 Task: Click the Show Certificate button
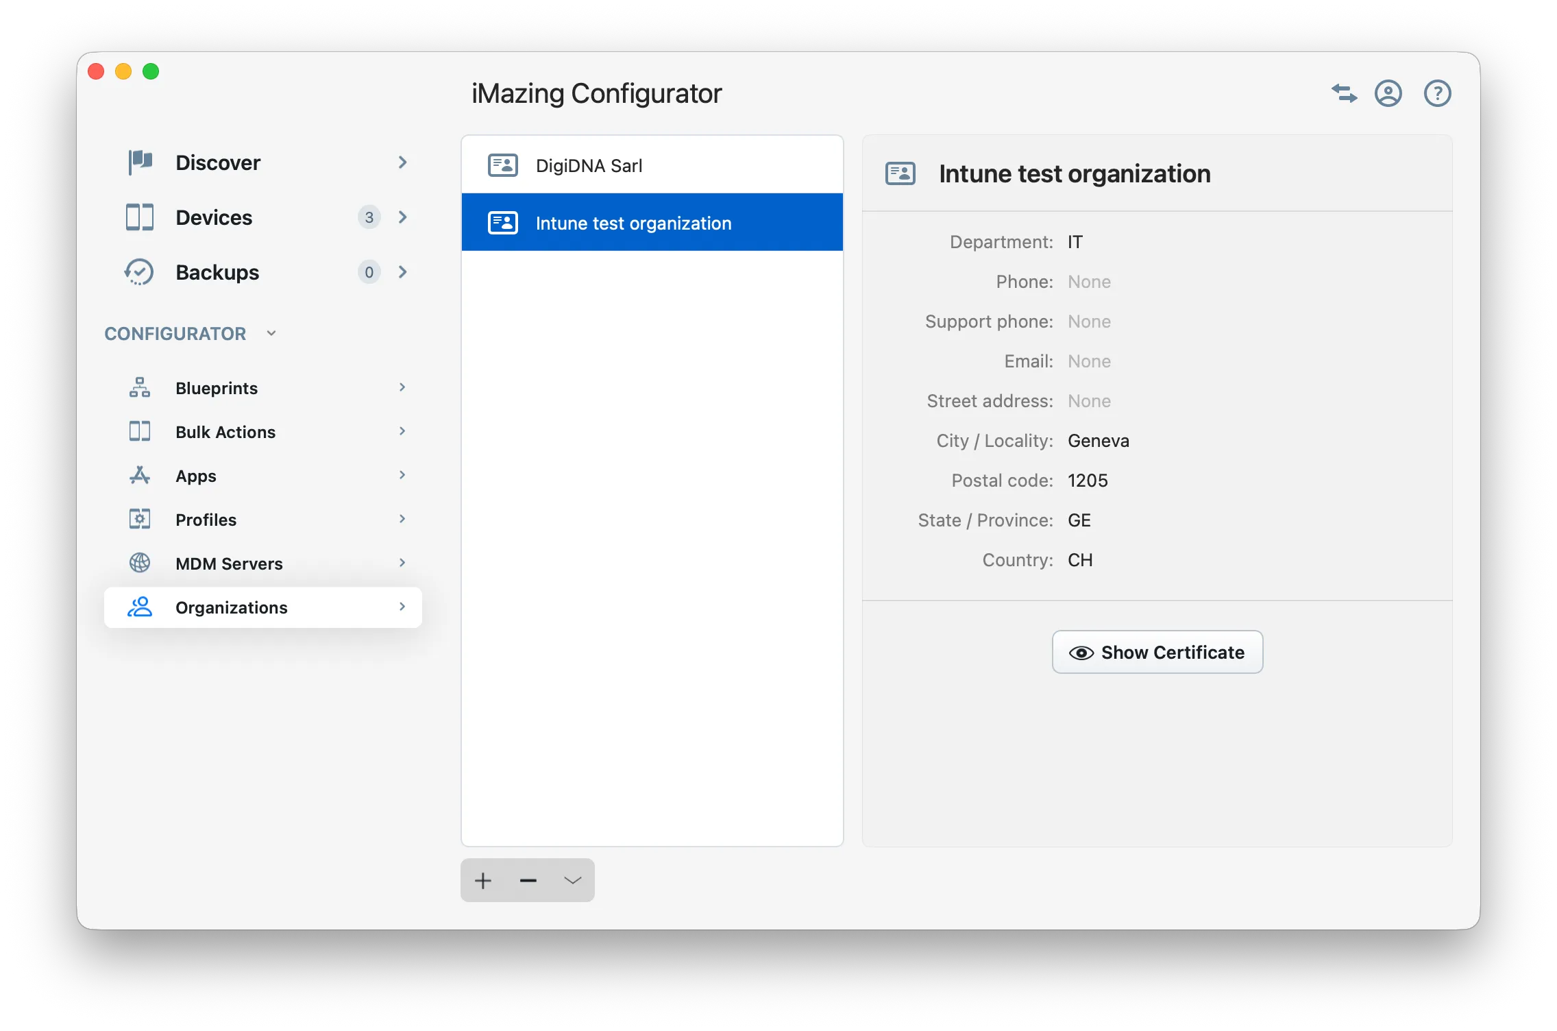(x=1156, y=652)
